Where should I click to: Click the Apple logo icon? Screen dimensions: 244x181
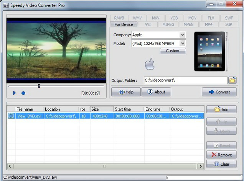click(x=149, y=65)
